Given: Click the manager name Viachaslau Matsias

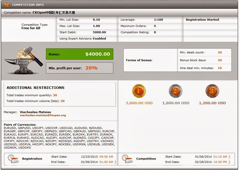Looking at the screenshot, I should 35,112.
